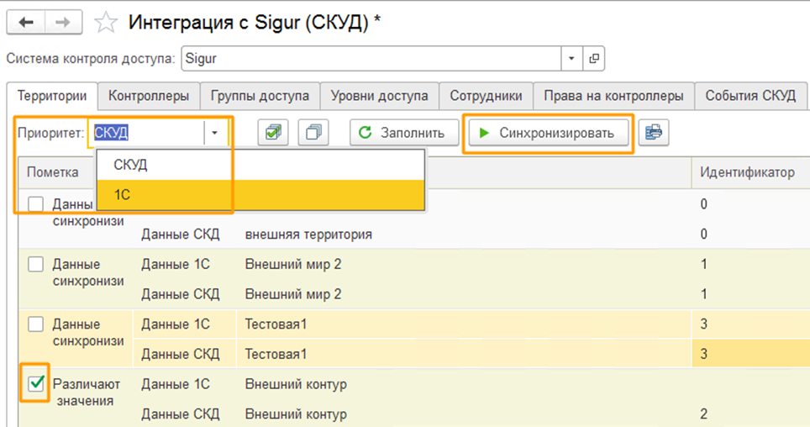Viewport: 810px width, 427px height.
Task: Check the box for the Тестовая1 row
Action: pos(35,324)
